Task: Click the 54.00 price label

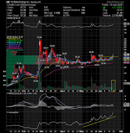Action: pyautogui.click(x=52, y=46)
